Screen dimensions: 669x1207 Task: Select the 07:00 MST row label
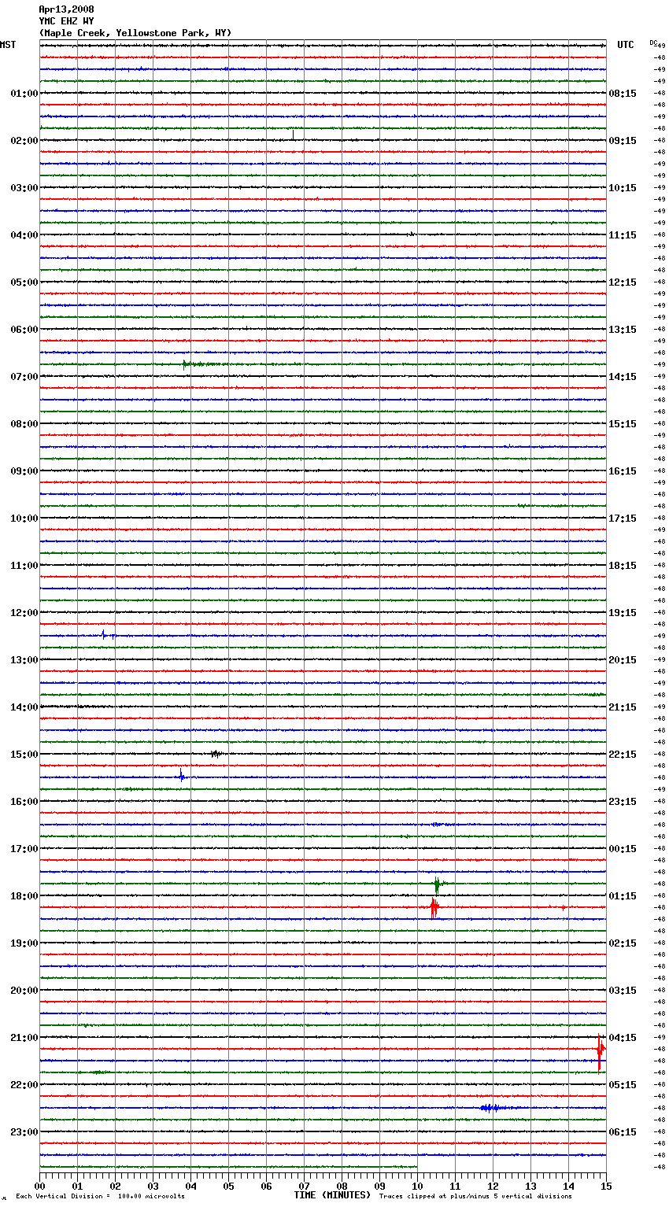tap(24, 377)
